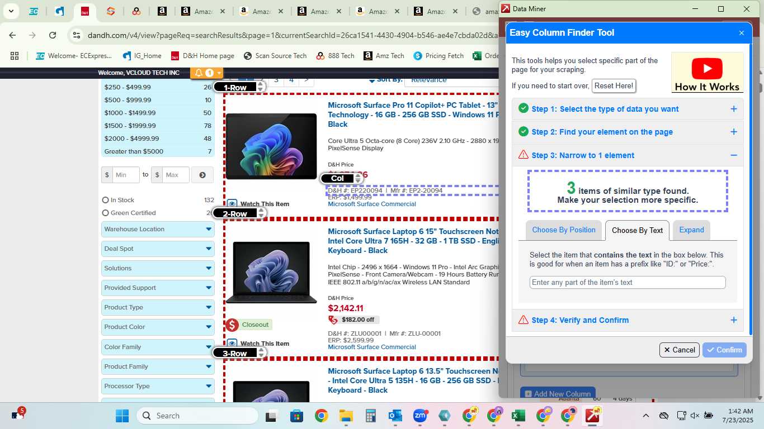
Task: Select the Choose By Text tab
Action: [x=637, y=230]
